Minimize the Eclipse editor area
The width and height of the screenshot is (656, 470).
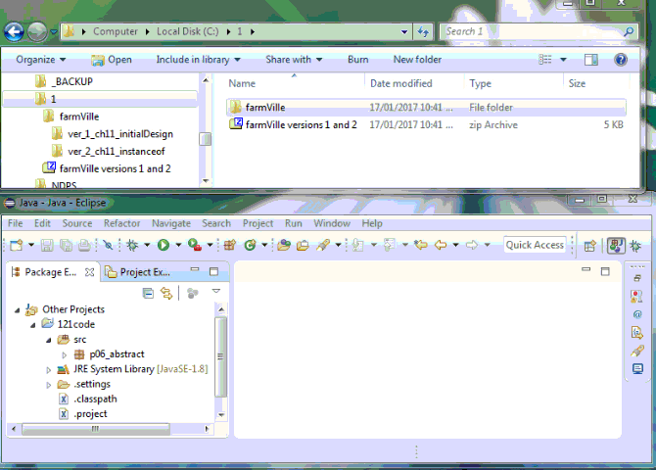tap(586, 270)
